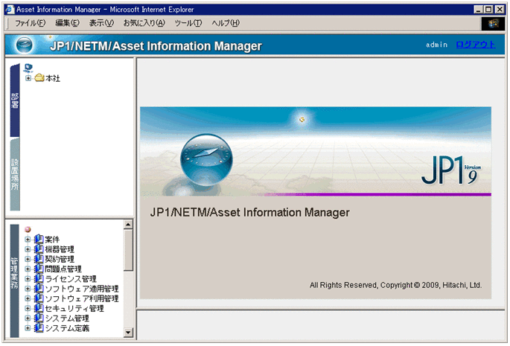Open the ヘルプ(H) menu
The width and height of the screenshot is (510, 346).
click(226, 23)
